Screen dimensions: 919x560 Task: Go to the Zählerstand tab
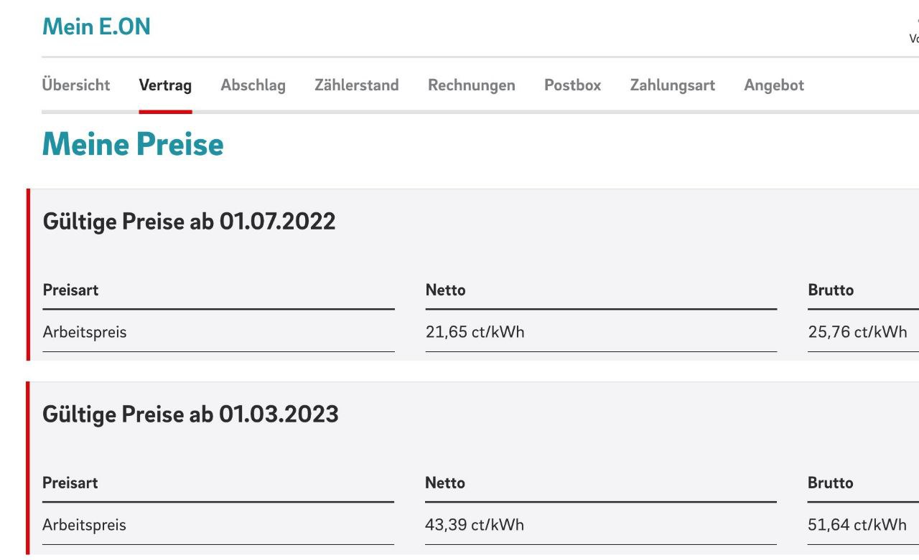point(356,85)
